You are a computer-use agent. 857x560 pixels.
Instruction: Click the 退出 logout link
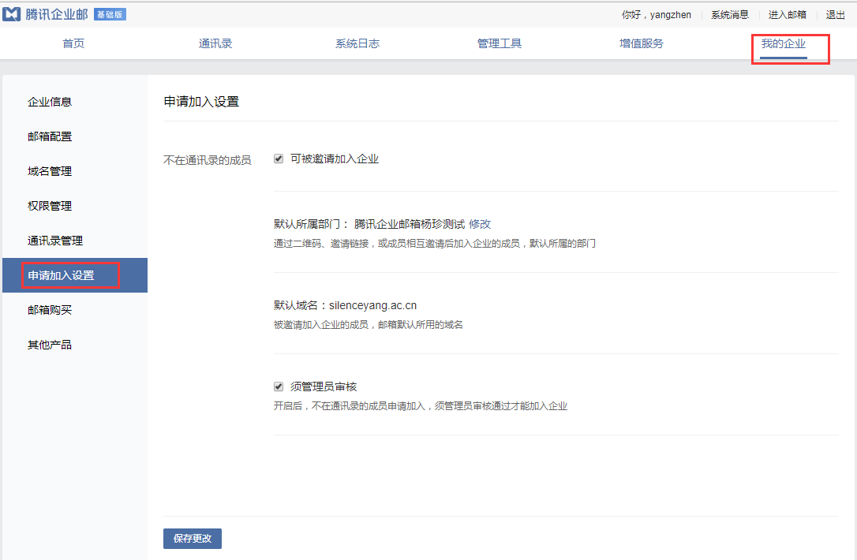[835, 14]
